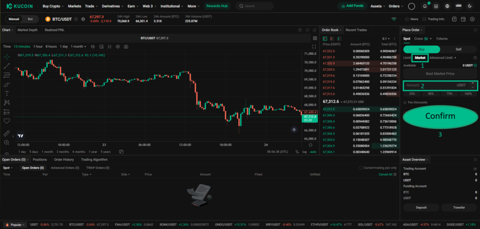Open trading page settings hexagon gear
This screenshot has width=480, height=229.
[x=472, y=19]
